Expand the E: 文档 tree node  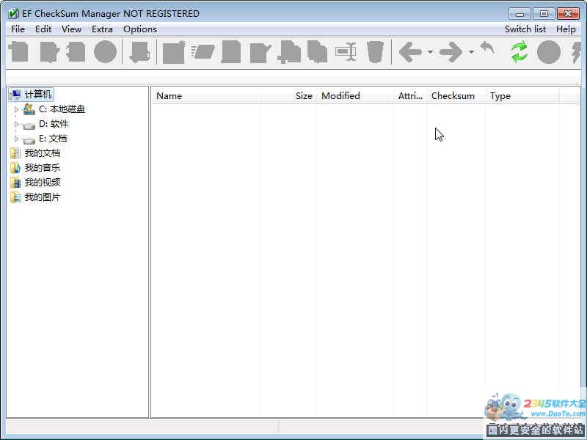click(16, 139)
